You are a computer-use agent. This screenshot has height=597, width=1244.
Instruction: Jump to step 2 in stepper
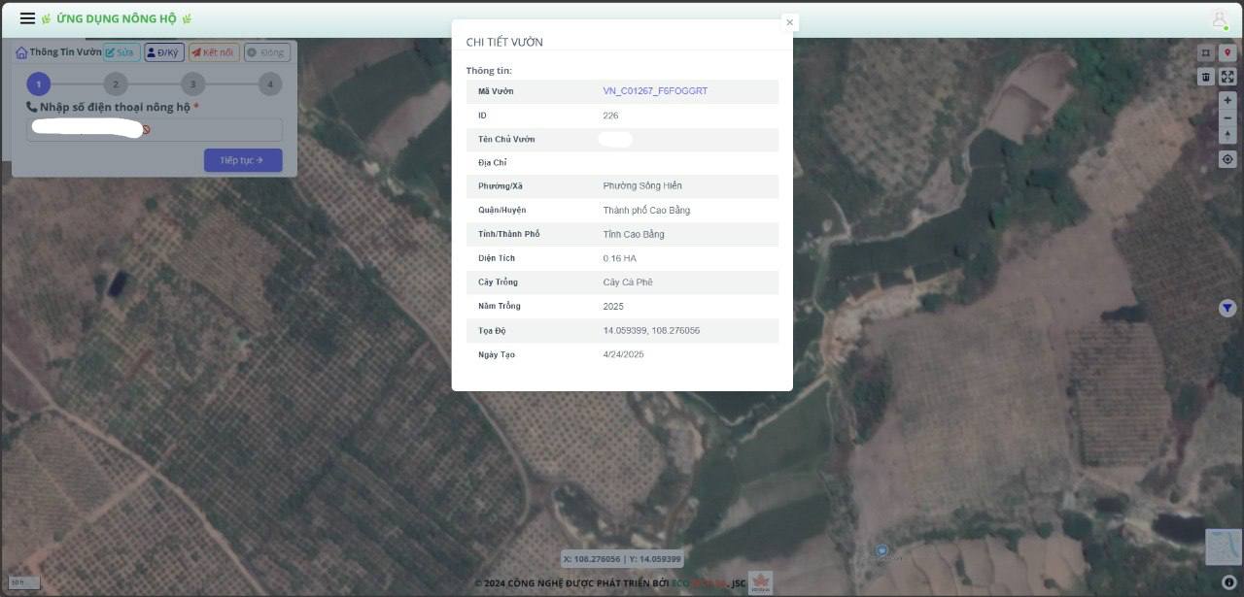[x=116, y=84]
